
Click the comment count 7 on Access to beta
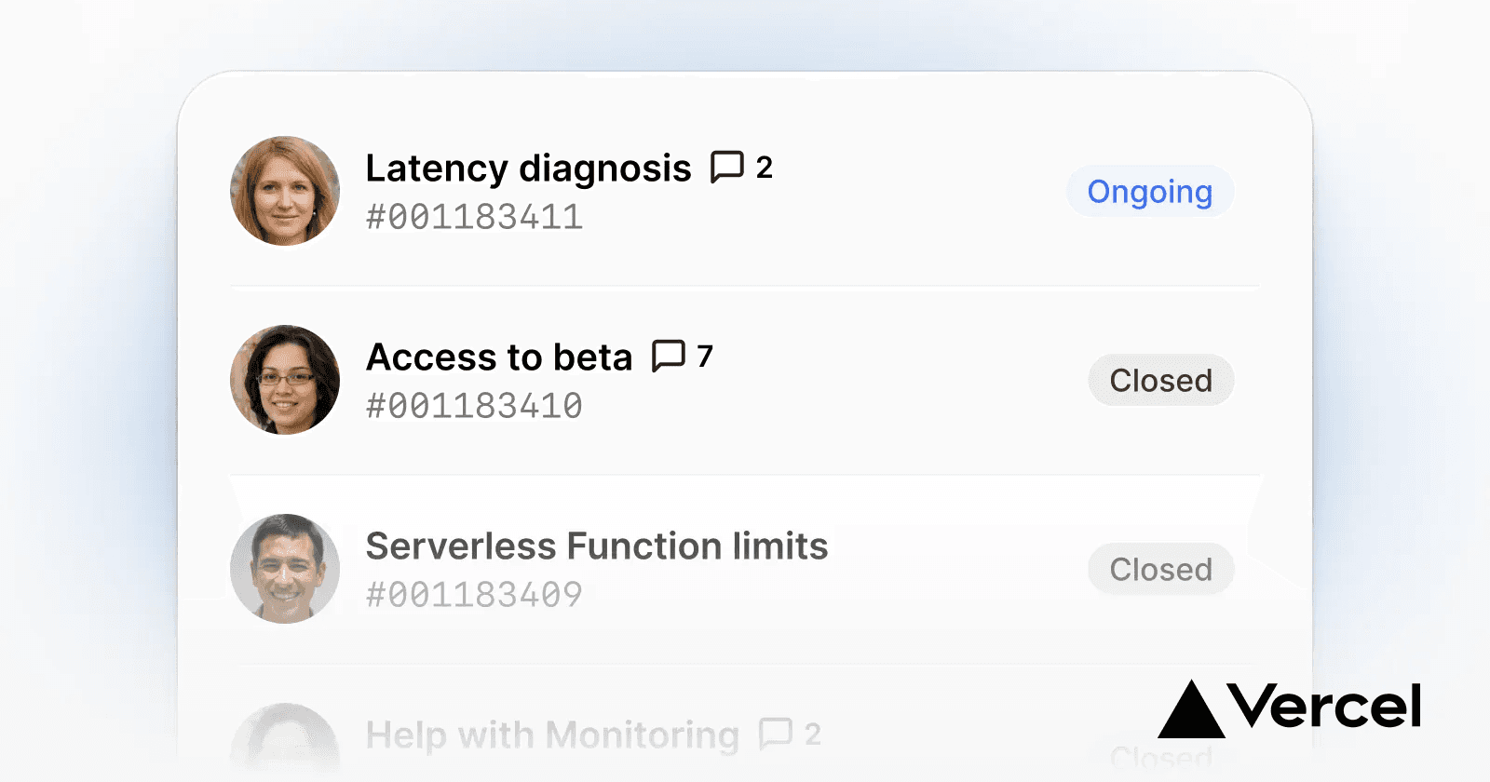click(705, 356)
